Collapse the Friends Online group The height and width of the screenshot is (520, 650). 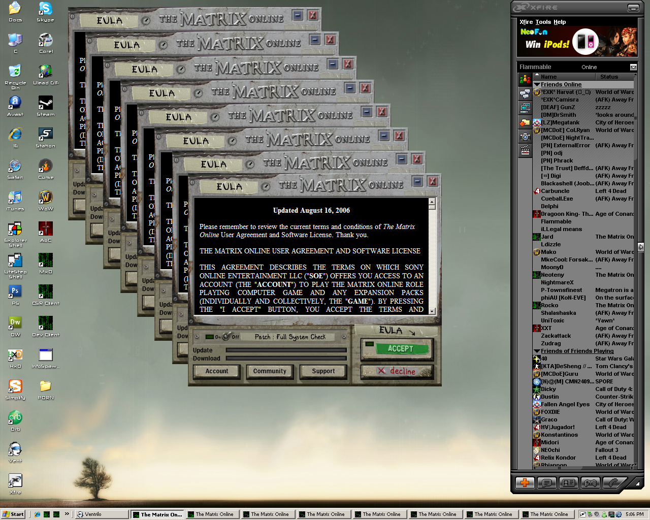pos(537,84)
